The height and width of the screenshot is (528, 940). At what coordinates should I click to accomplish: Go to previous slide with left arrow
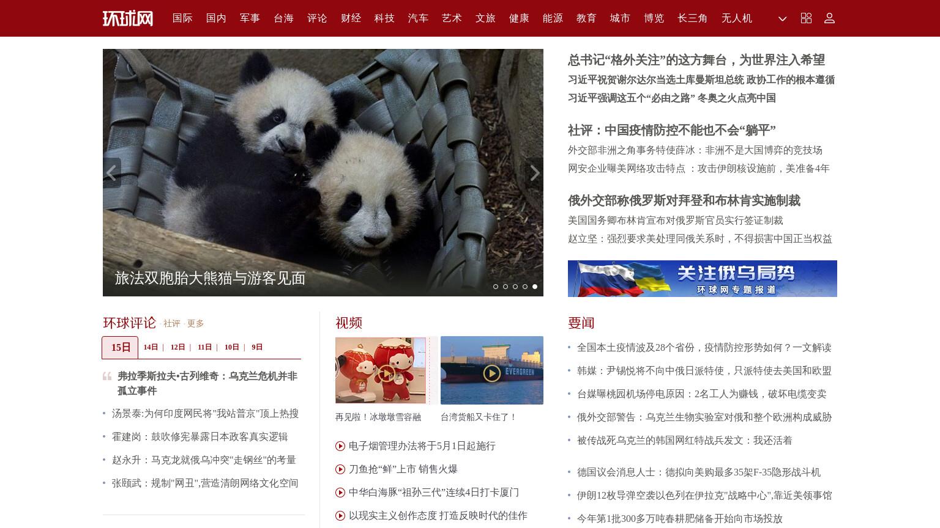tap(111, 173)
